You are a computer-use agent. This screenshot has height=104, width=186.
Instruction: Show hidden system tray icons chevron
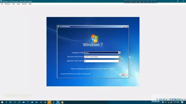click(x=160, y=102)
